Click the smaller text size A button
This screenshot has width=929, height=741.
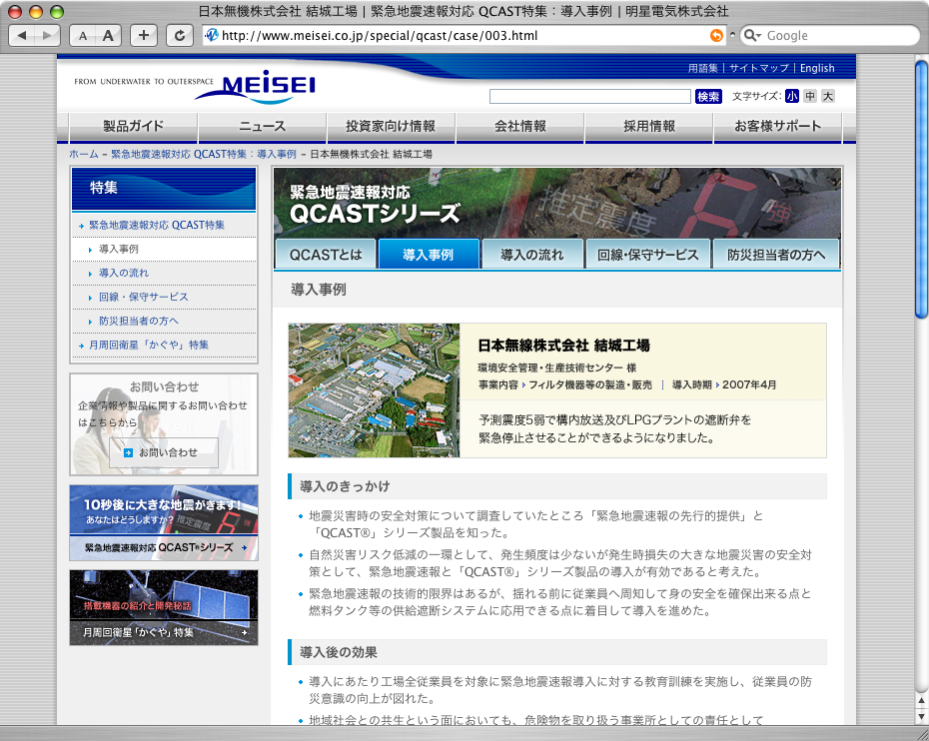click(83, 36)
